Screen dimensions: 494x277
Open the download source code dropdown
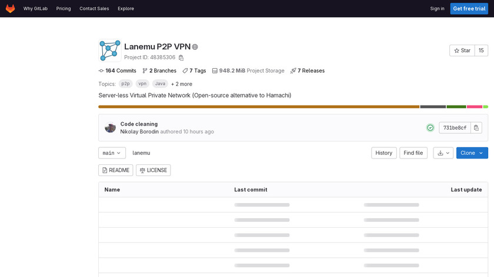443,153
